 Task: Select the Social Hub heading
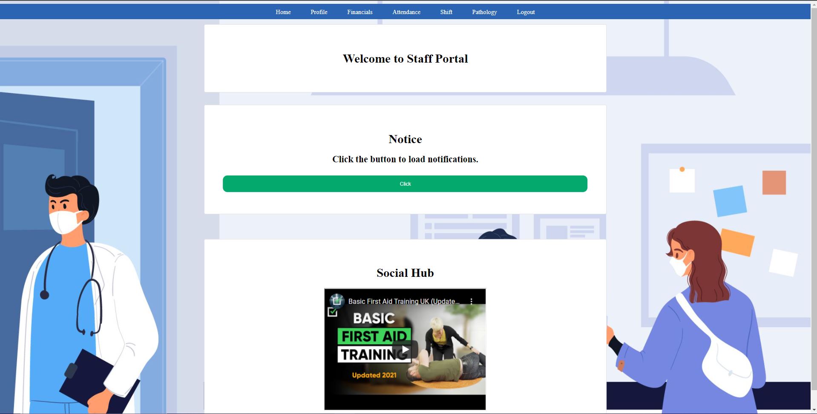coord(405,273)
